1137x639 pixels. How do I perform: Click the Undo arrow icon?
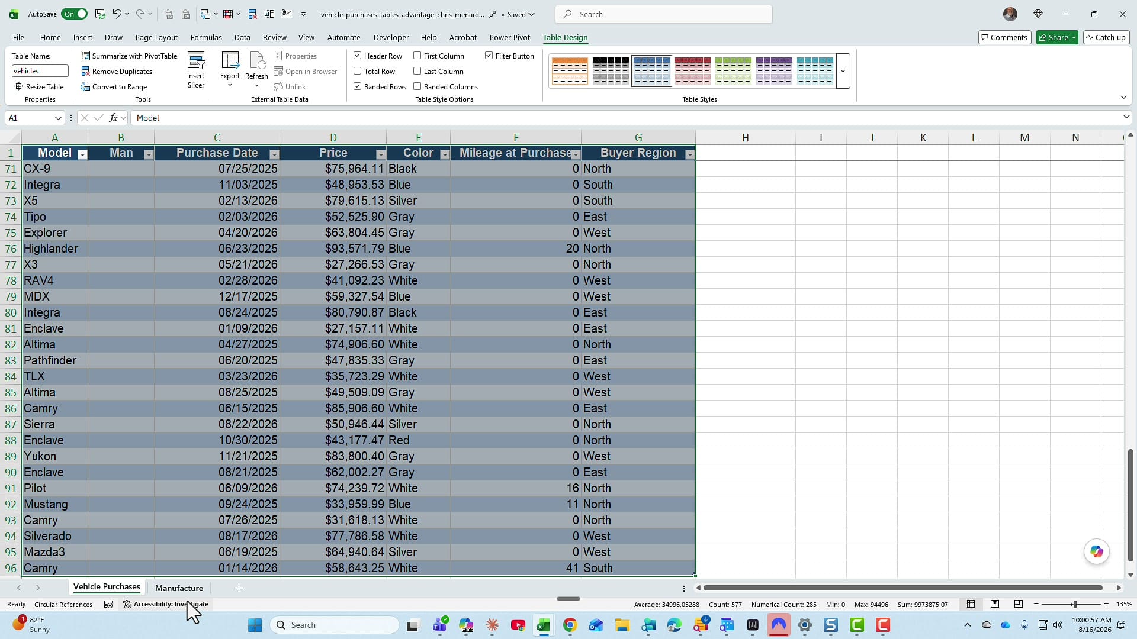pyautogui.click(x=117, y=14)
